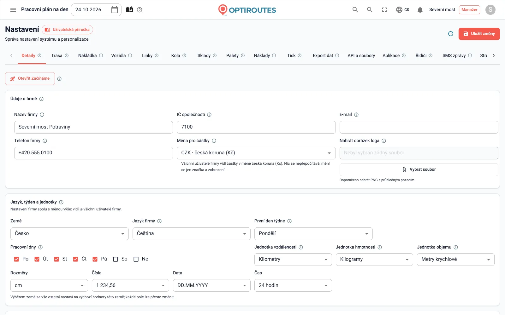505x315 pixels.
Task: Open the Uživatelská příručka guide
Action: [x=67, y=30]
